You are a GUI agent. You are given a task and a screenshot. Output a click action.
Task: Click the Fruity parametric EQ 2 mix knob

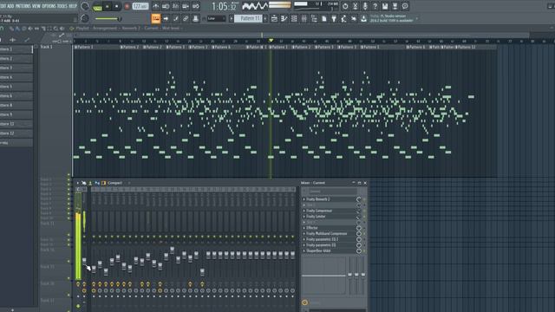pos(358,239)
